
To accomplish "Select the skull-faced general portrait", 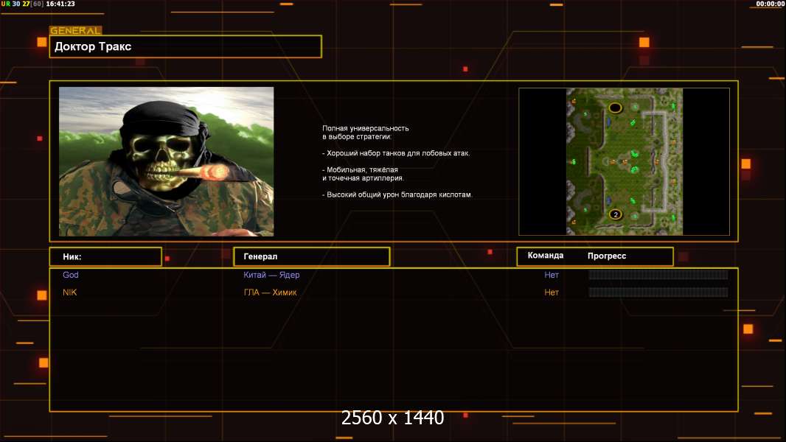I will 167,161.
